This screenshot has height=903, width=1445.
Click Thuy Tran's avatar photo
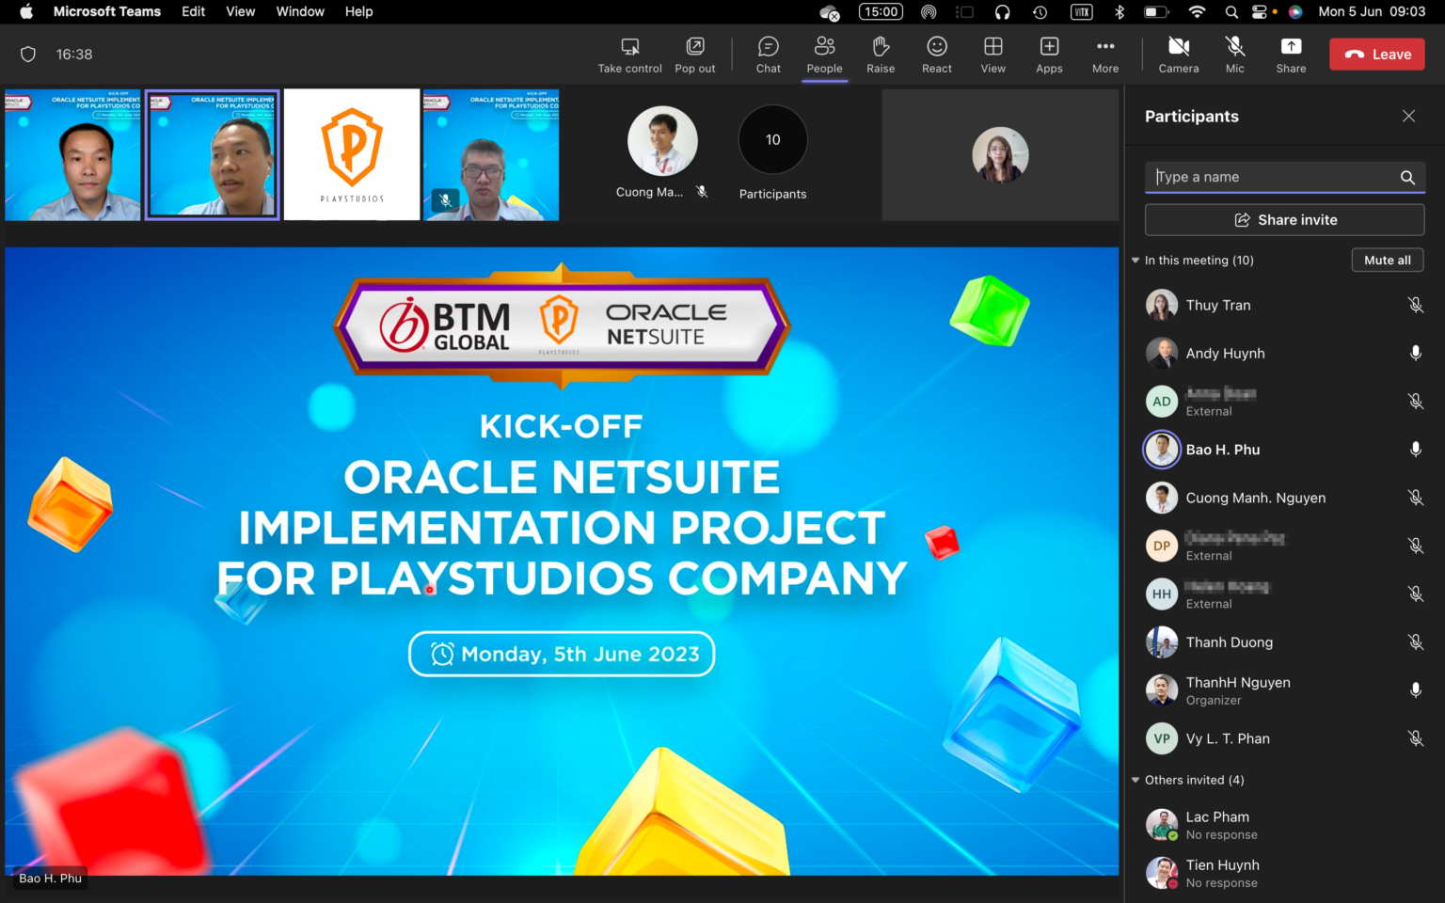click(x=1162, y=305)
